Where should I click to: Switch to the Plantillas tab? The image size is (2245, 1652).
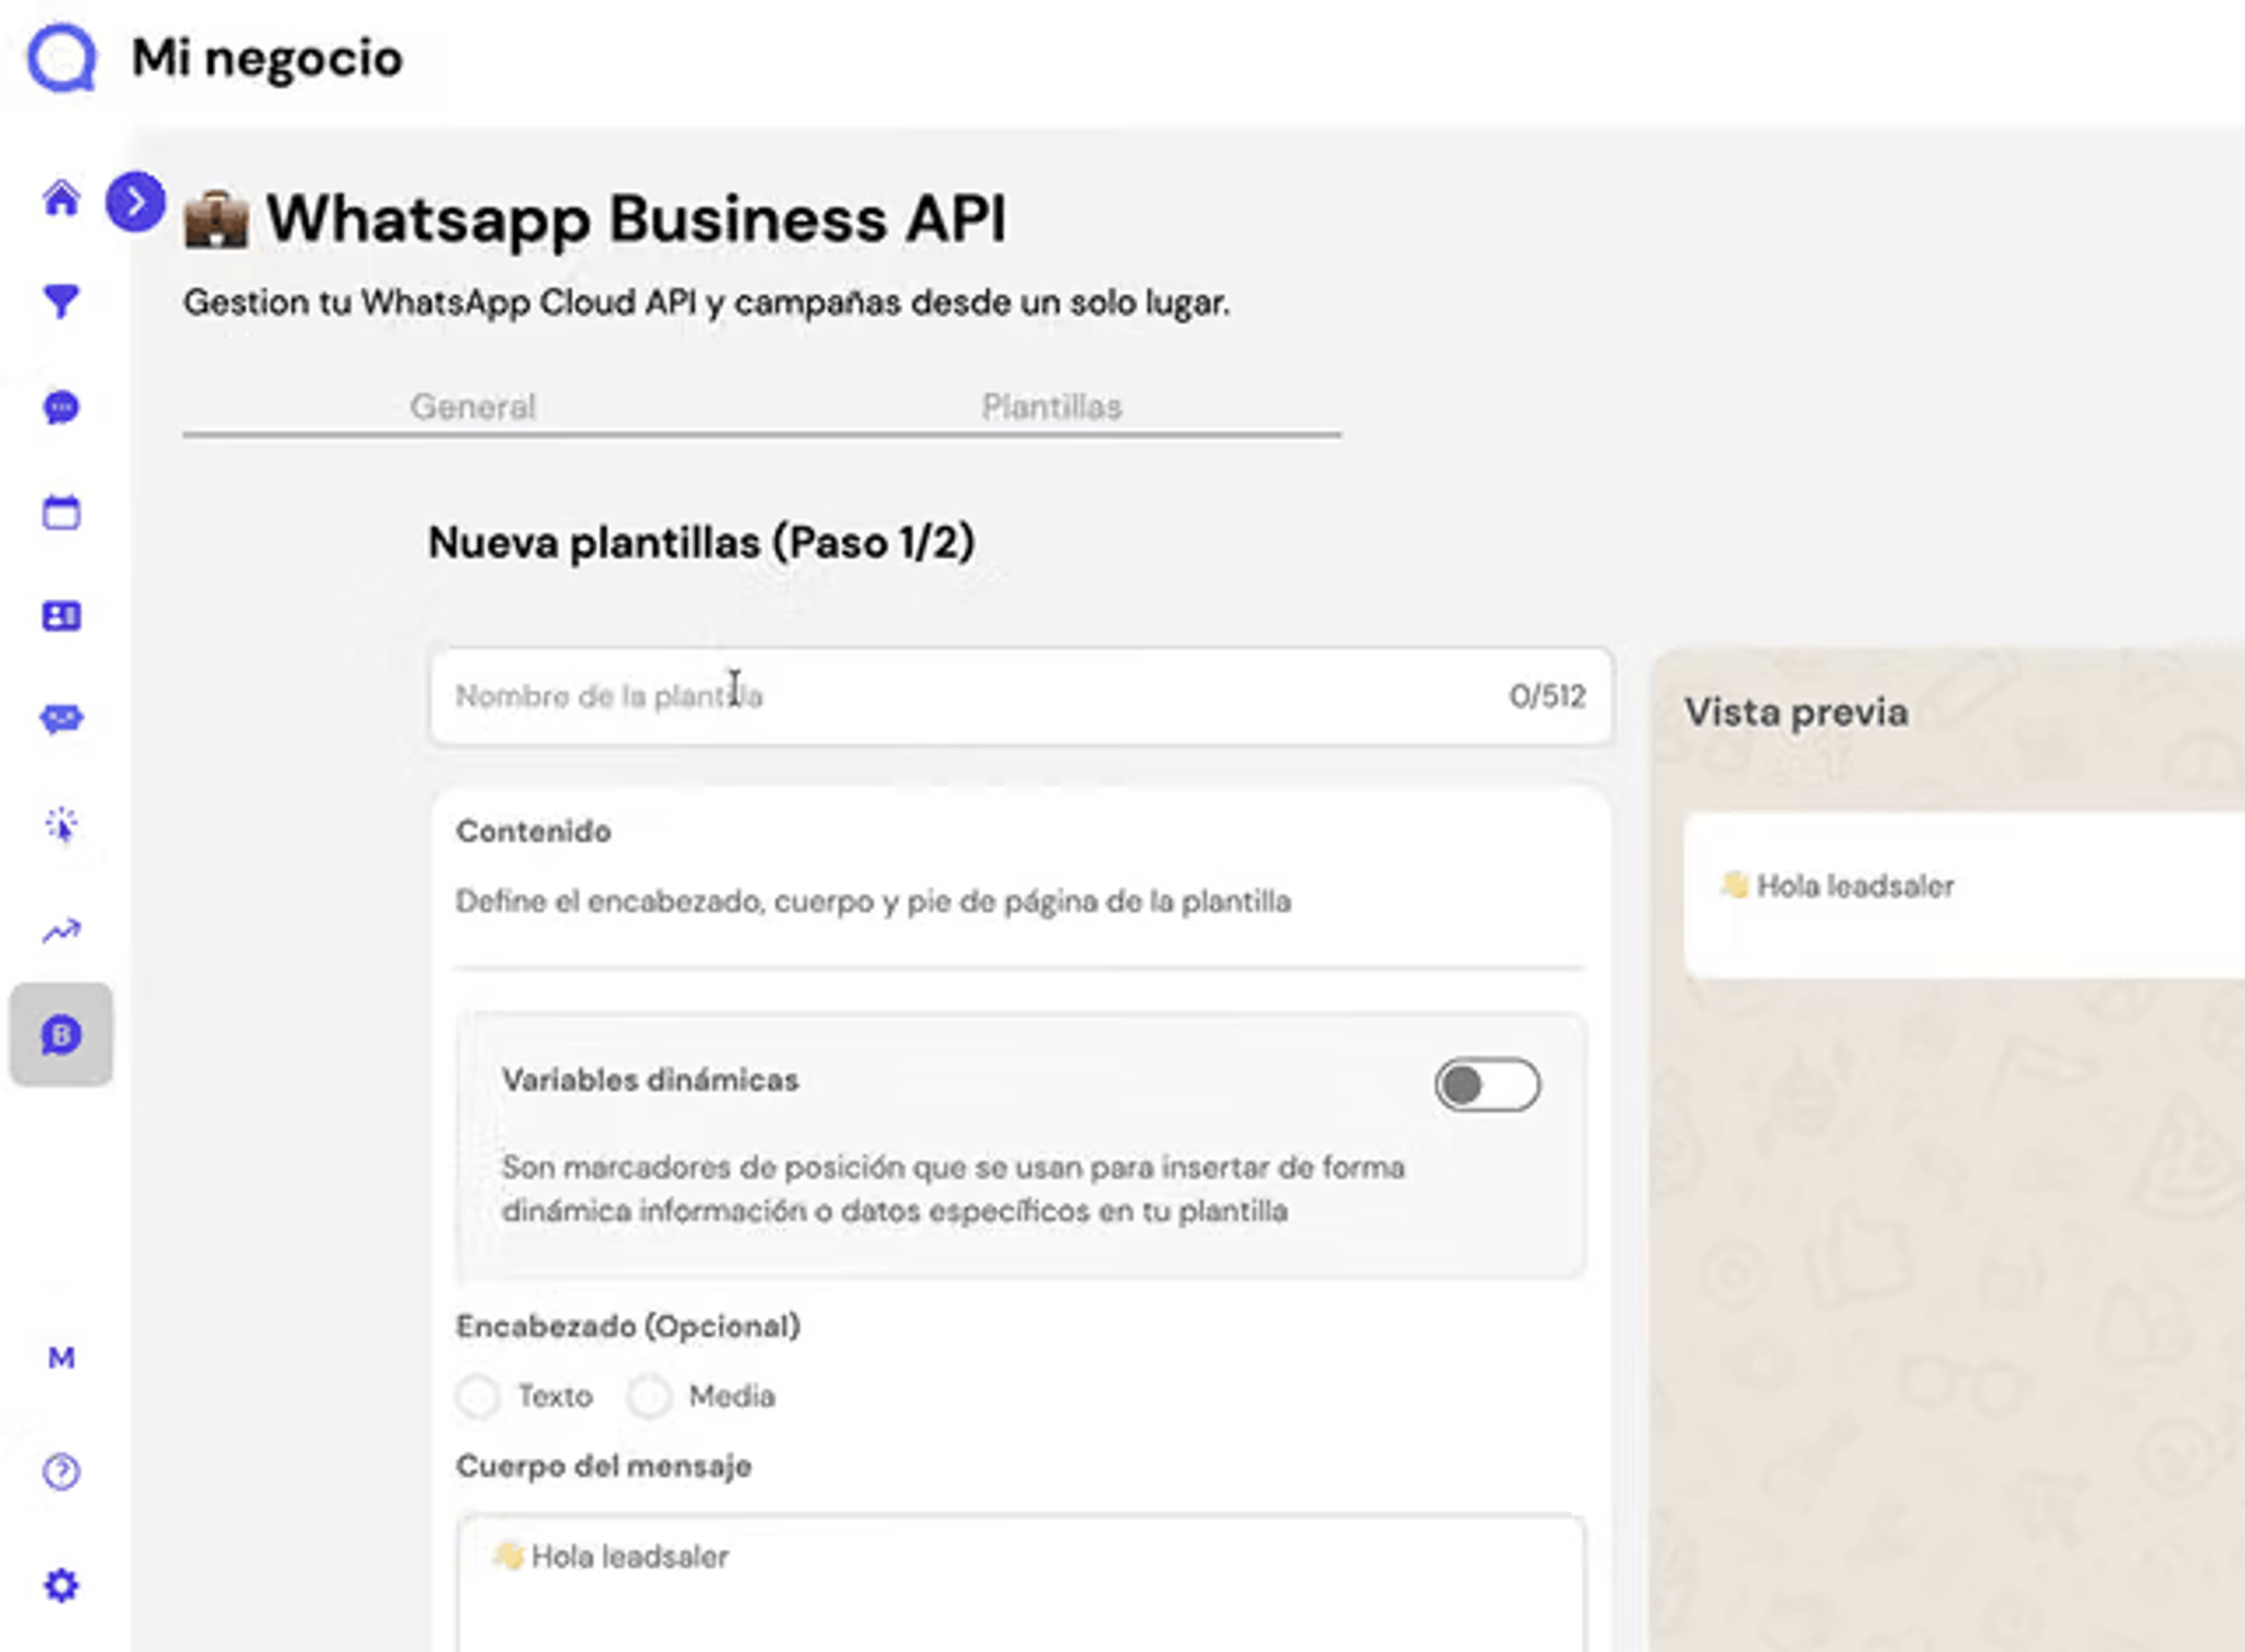(x=1051, y=407)
